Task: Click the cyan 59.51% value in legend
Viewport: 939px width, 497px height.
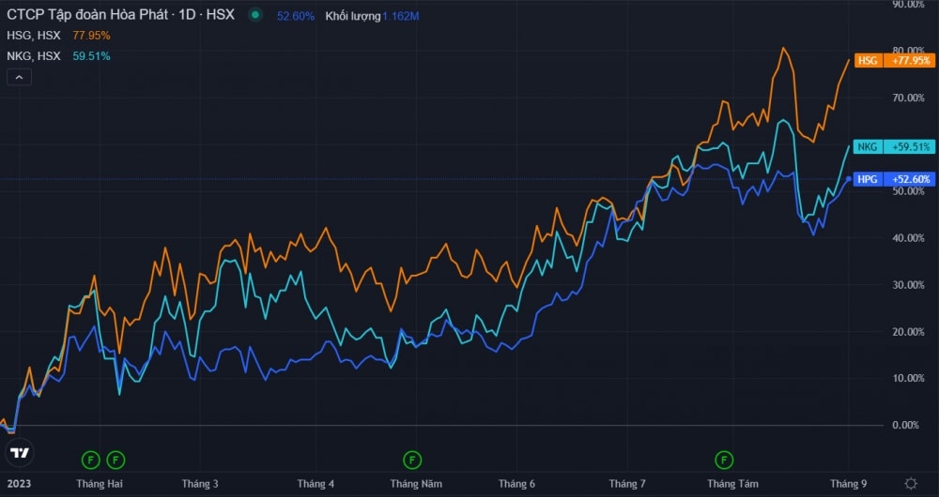Action: point(92,56)
